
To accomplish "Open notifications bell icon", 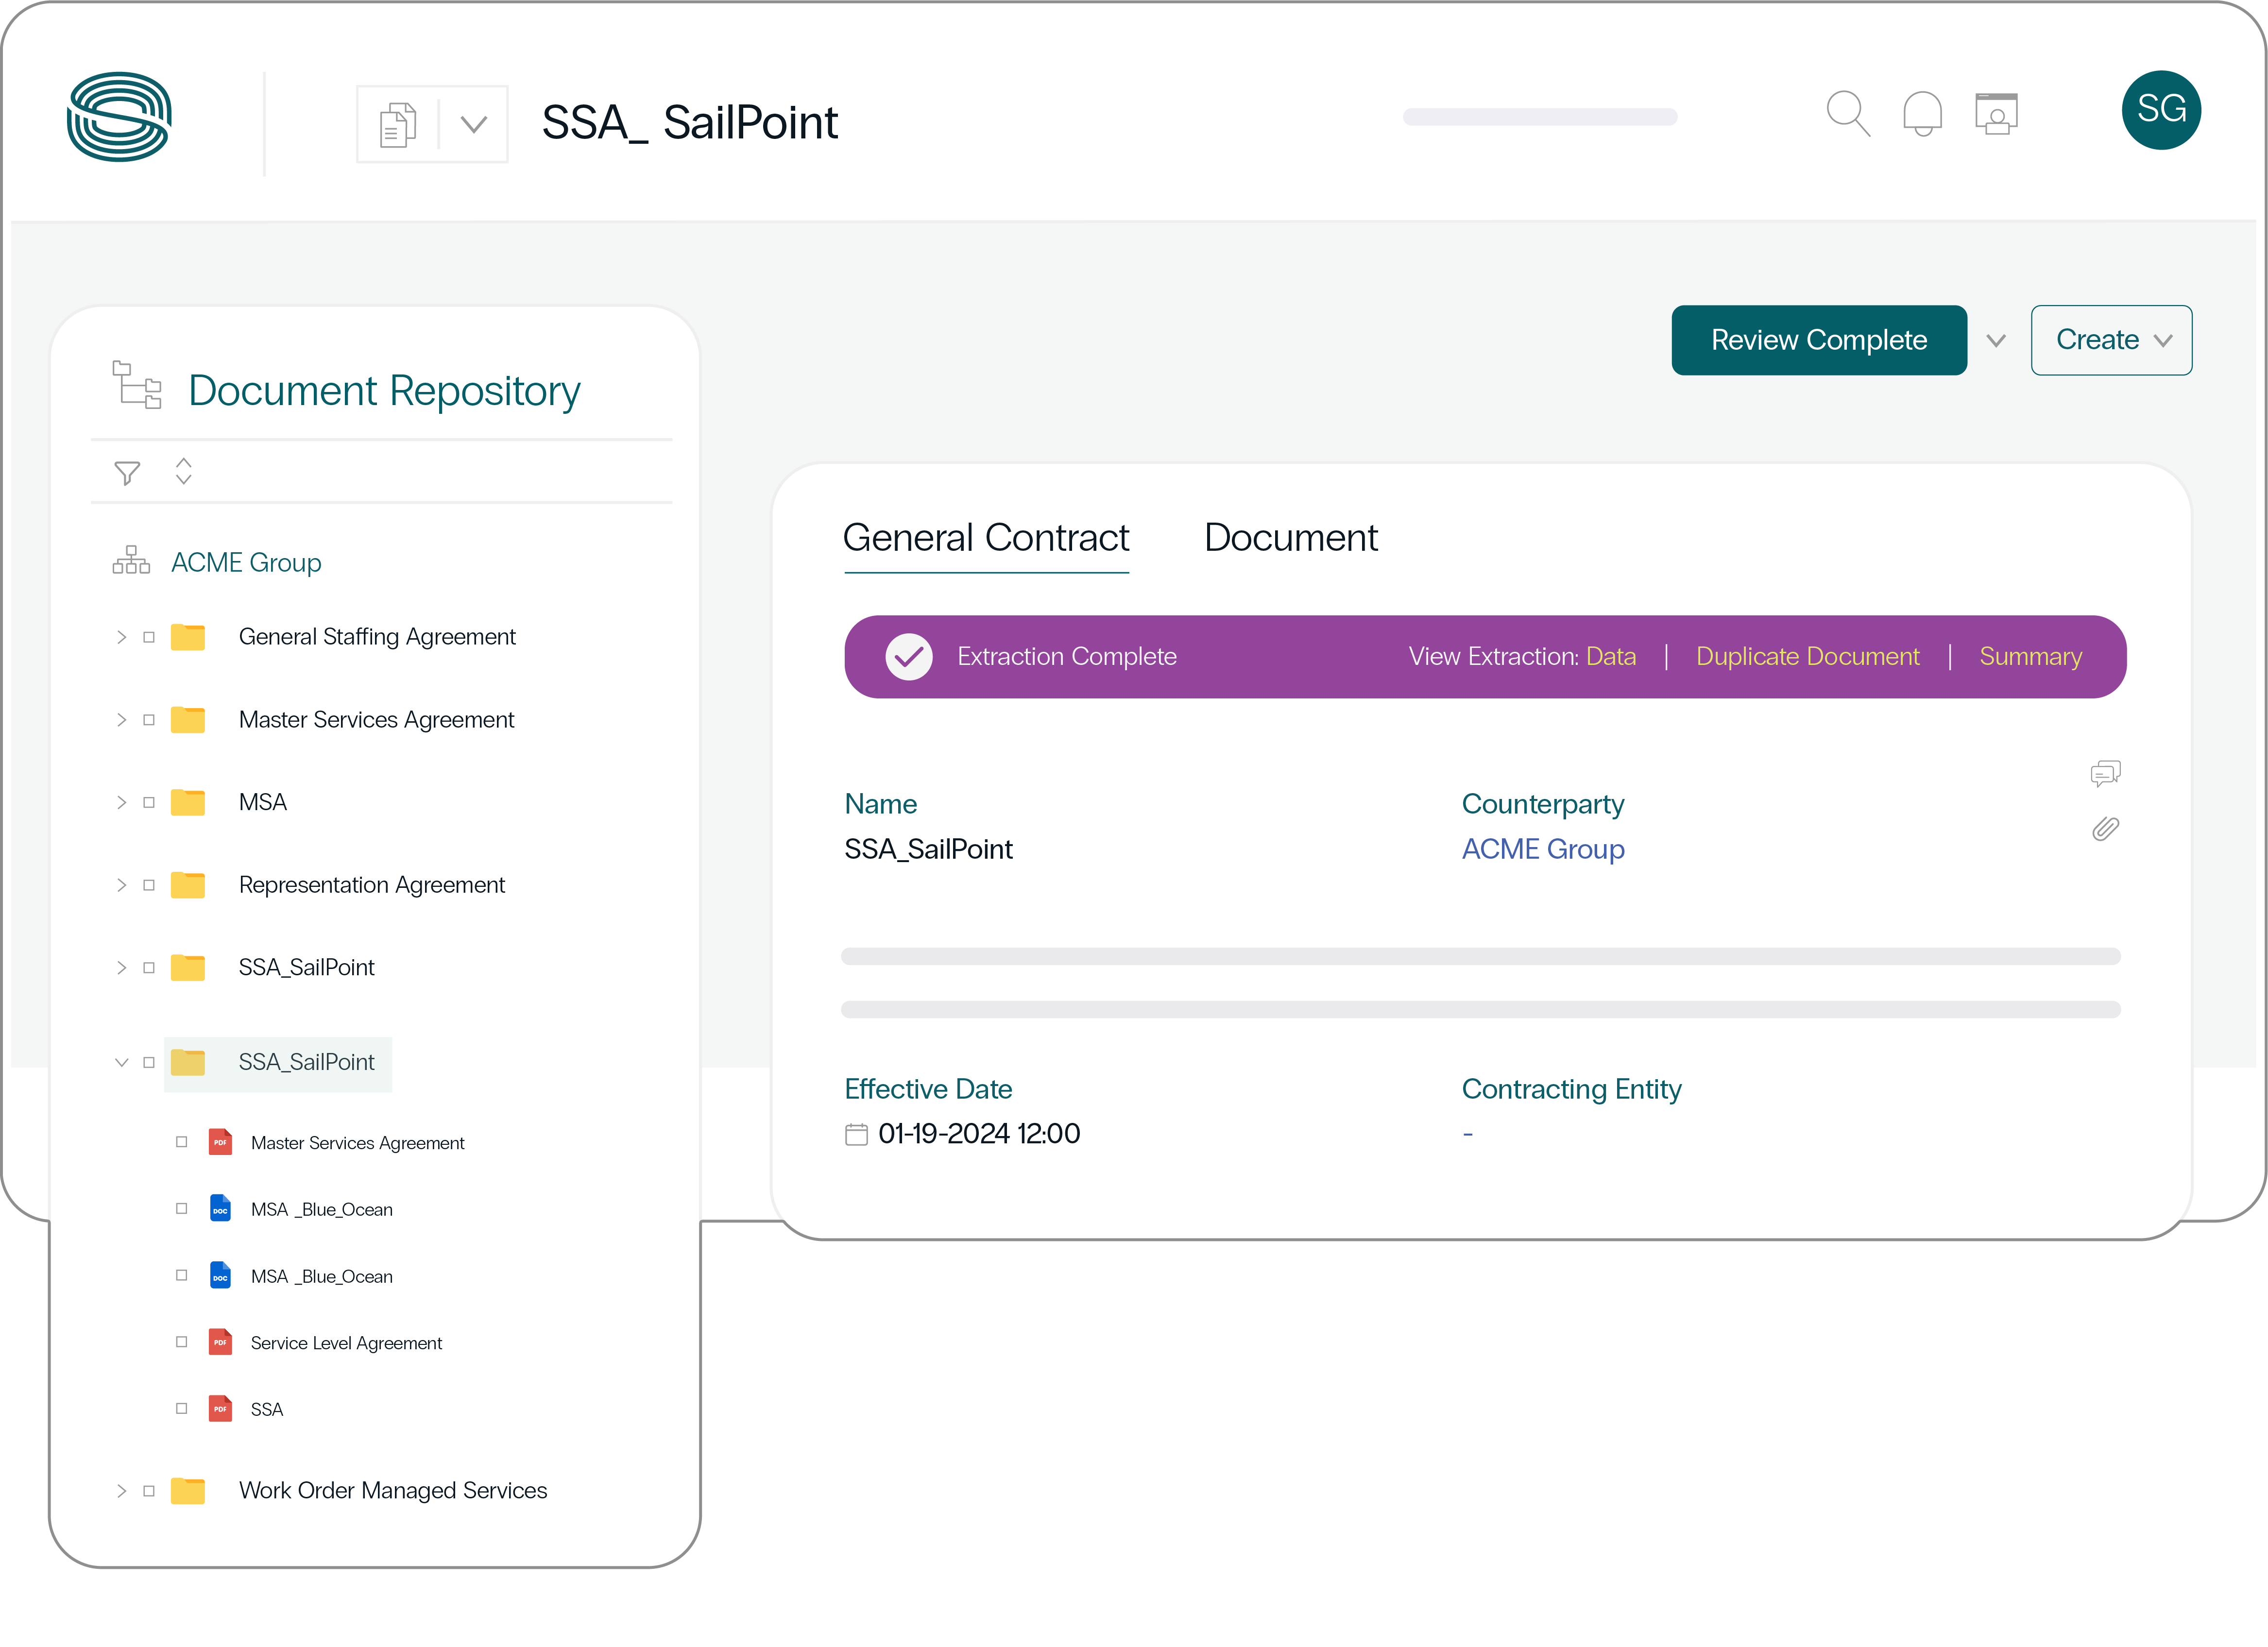I will click(1922, 113).
